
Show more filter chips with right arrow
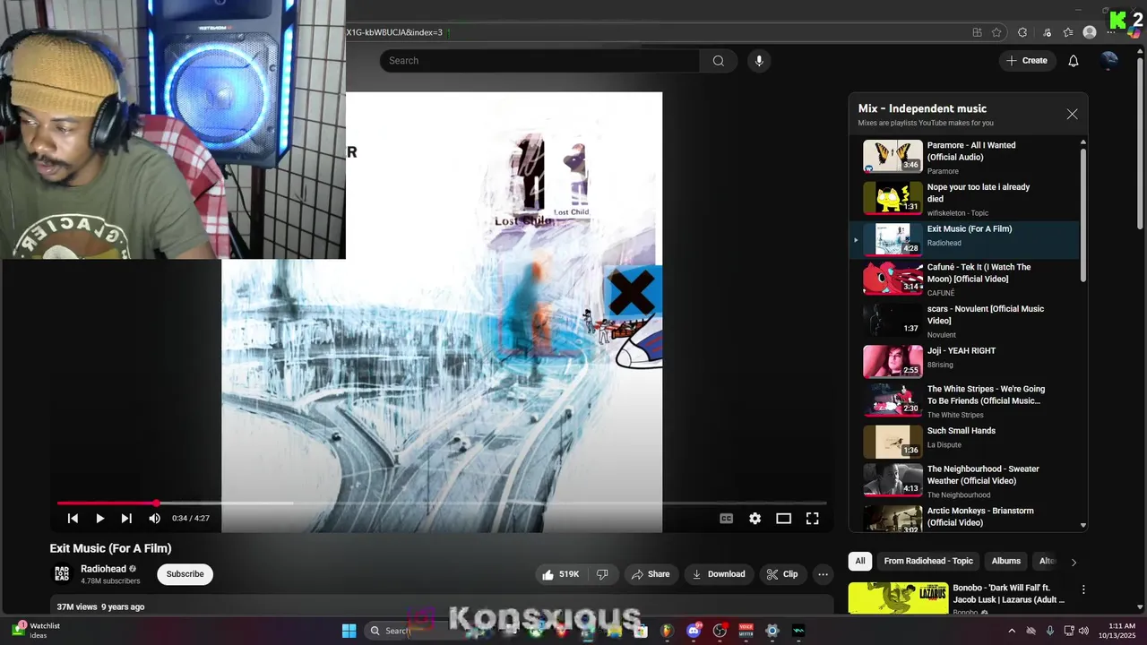pos(1074,562)
